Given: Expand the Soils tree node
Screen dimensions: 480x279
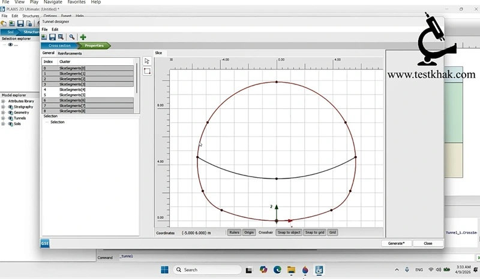Looking at the screenshot, I should pyautogui.click(x=3, y=124).
